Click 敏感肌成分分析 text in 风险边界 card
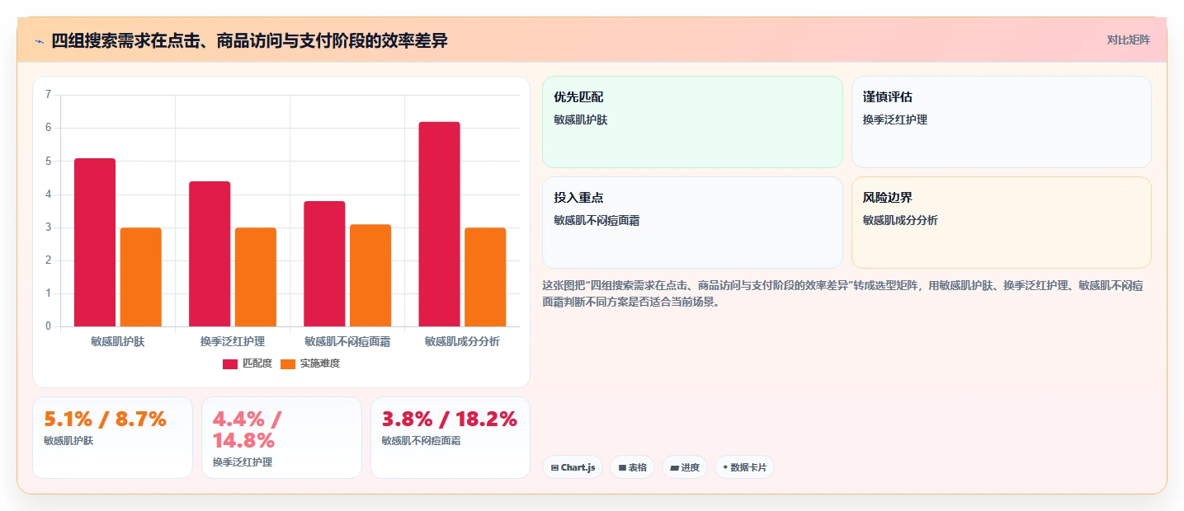 click(x=900, y=220)
